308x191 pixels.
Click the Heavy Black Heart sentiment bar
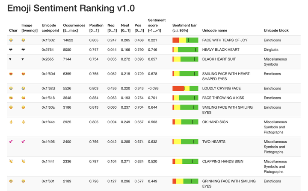click(x=185, y=49)
